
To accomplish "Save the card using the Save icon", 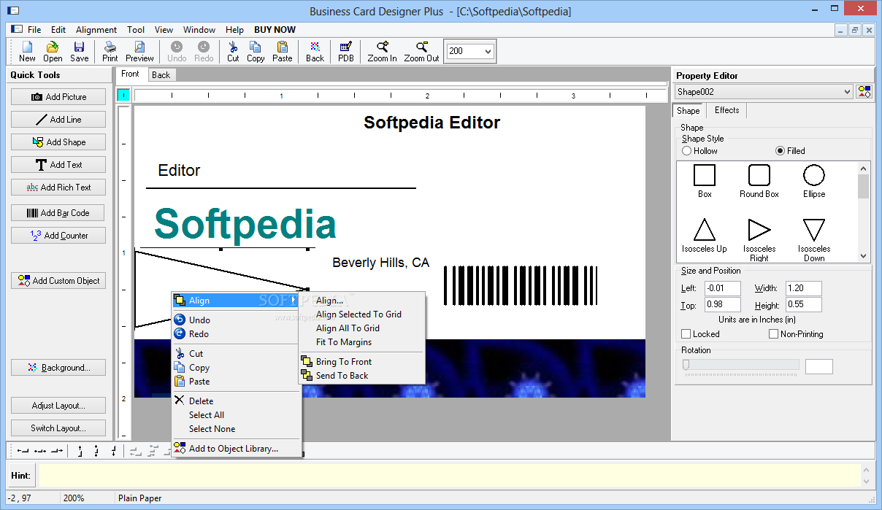I will click(x=79, y=52).
